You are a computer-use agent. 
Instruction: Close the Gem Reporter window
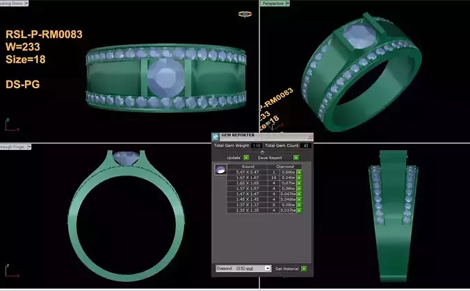pos(310,137)
